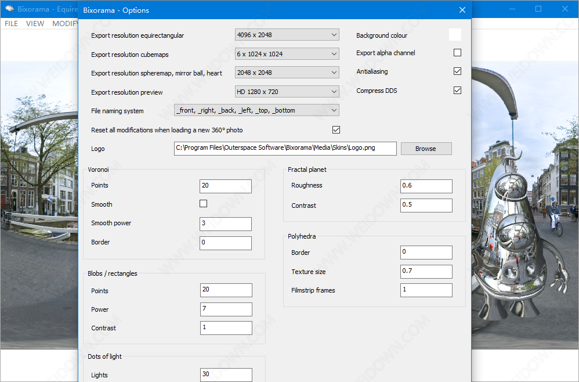Toggle the Compress DDS checkbox
579x382 pixels.
coord(457,91)
